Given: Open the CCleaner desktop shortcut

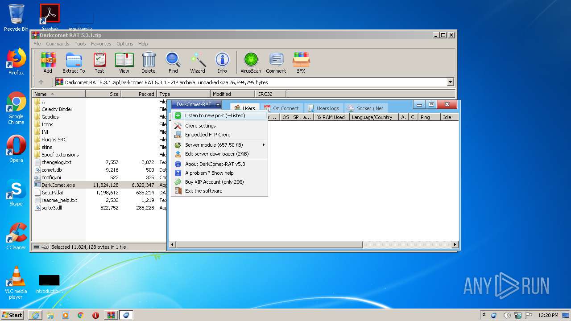Looking at the screenshot, I should [x=16, y=236].
